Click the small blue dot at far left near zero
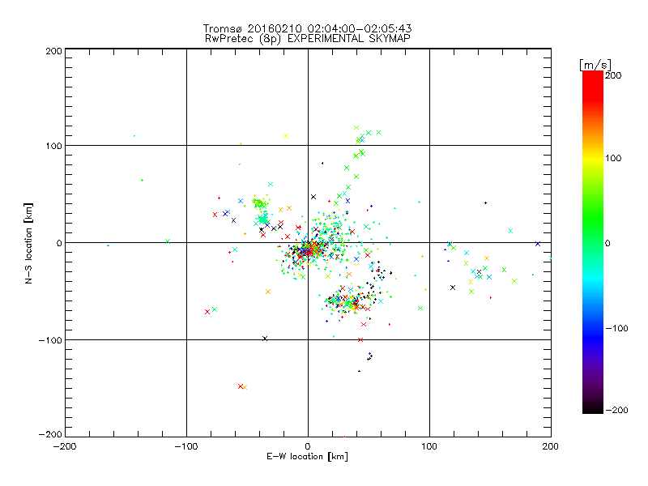 click(108, 245)
